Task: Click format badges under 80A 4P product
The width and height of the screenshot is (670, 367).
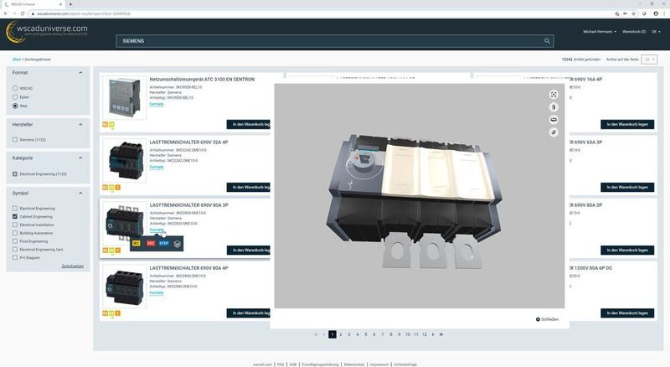Action: (x=111, y=313)
